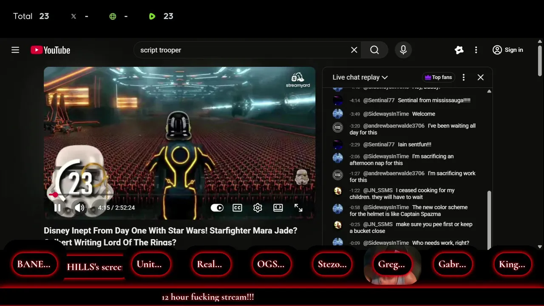Viewport: 544px width, 306px height.
Task: Enter full screen mode
Action: (x=298, y=208)
